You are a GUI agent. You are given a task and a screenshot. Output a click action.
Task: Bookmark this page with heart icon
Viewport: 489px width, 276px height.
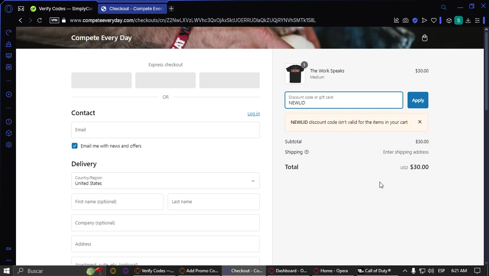(x=434, y=20)
